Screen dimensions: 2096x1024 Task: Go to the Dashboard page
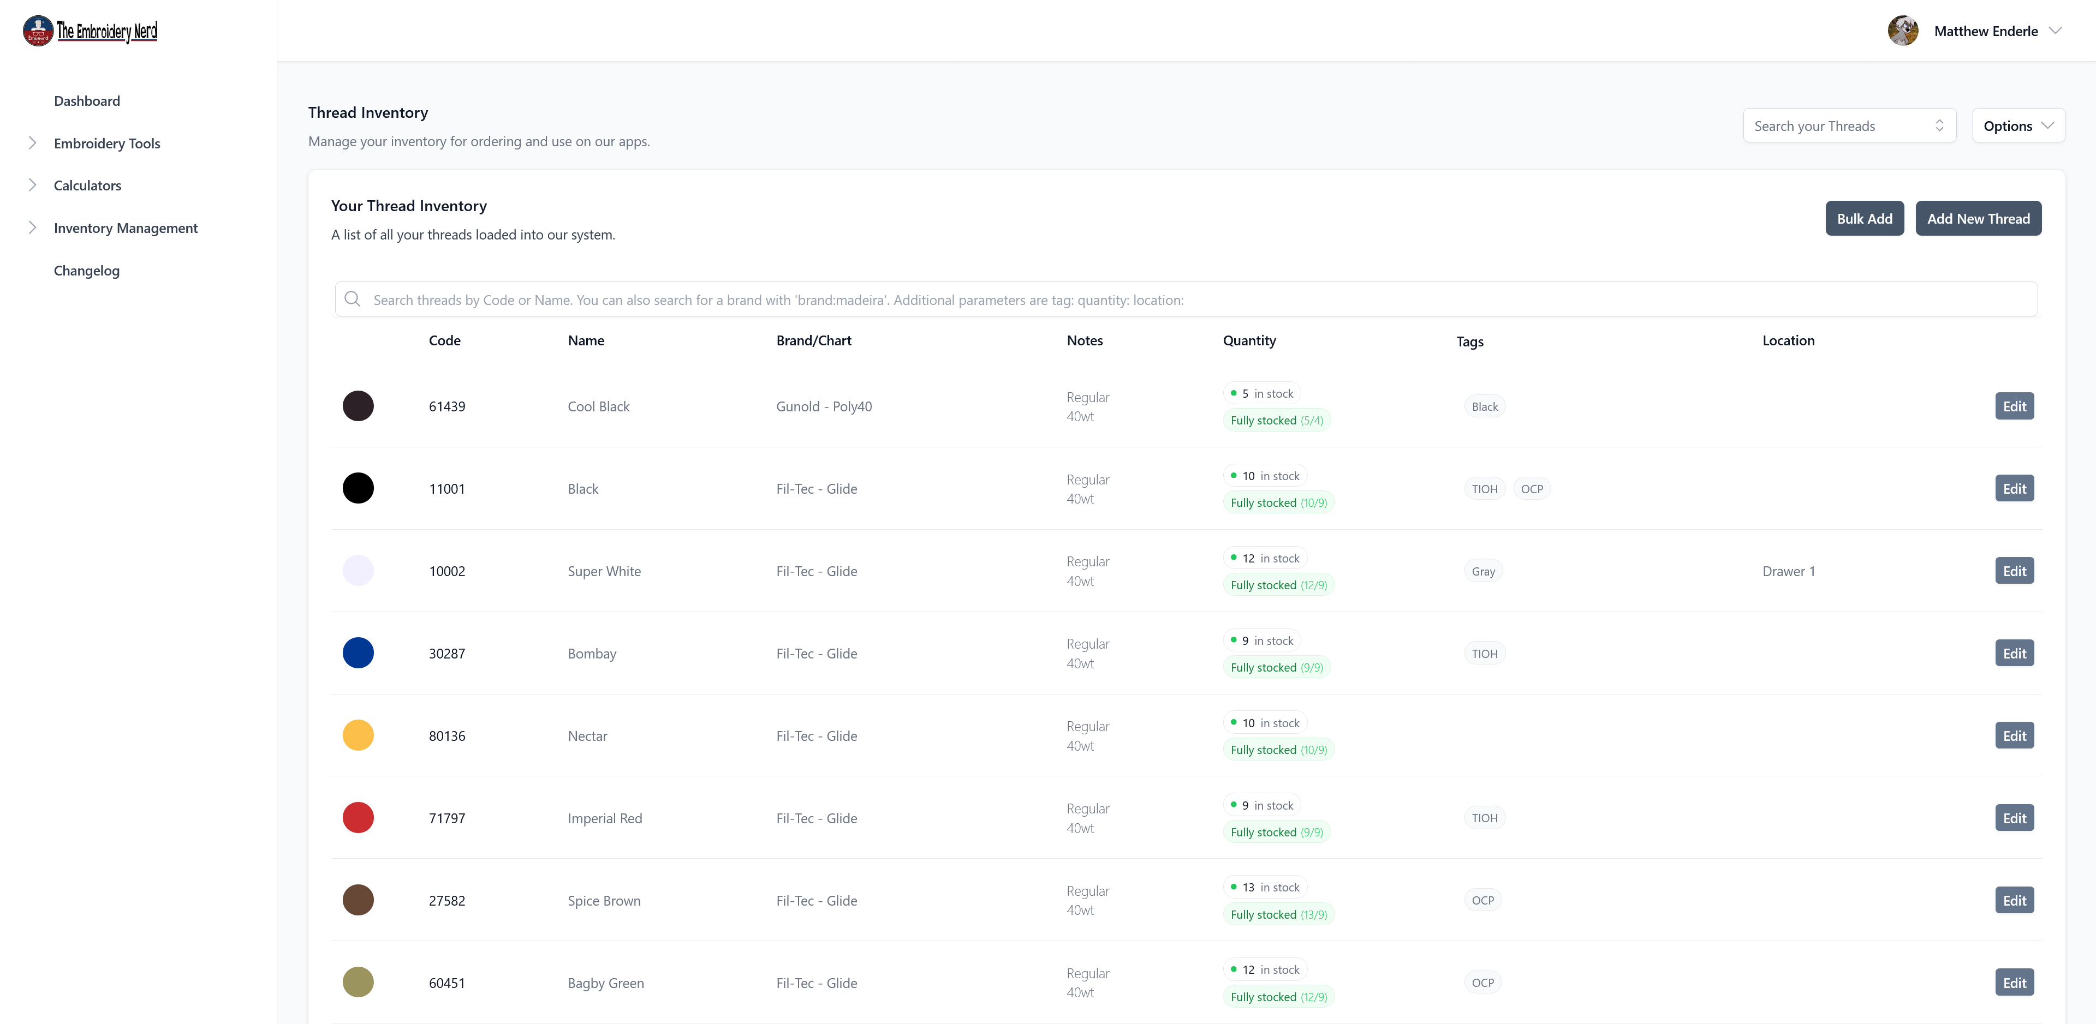[x=87, y=101]
